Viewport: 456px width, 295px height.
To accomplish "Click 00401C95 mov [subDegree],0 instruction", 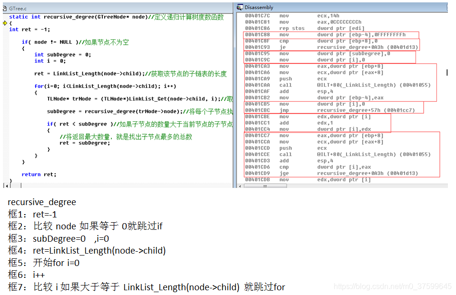I will click(317, 53).
